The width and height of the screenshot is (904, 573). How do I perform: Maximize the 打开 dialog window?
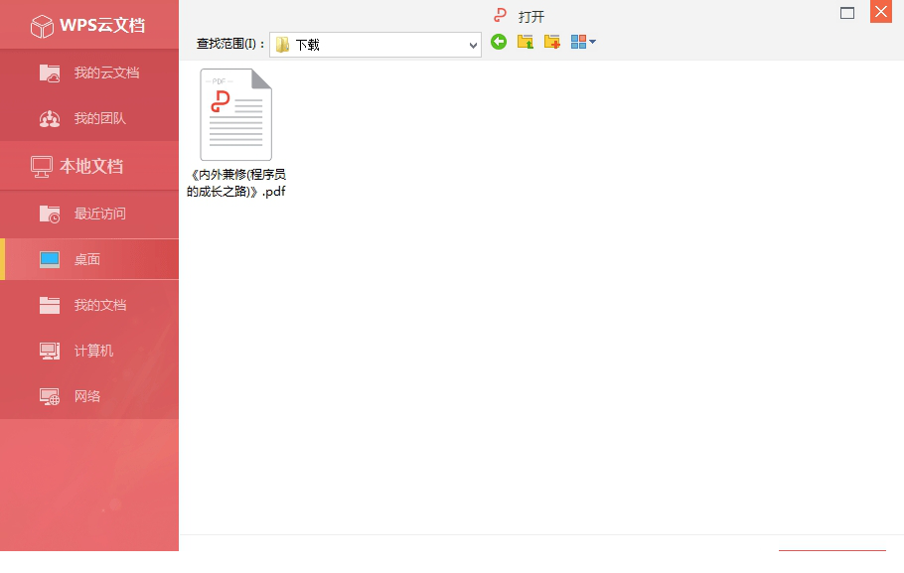847,13
